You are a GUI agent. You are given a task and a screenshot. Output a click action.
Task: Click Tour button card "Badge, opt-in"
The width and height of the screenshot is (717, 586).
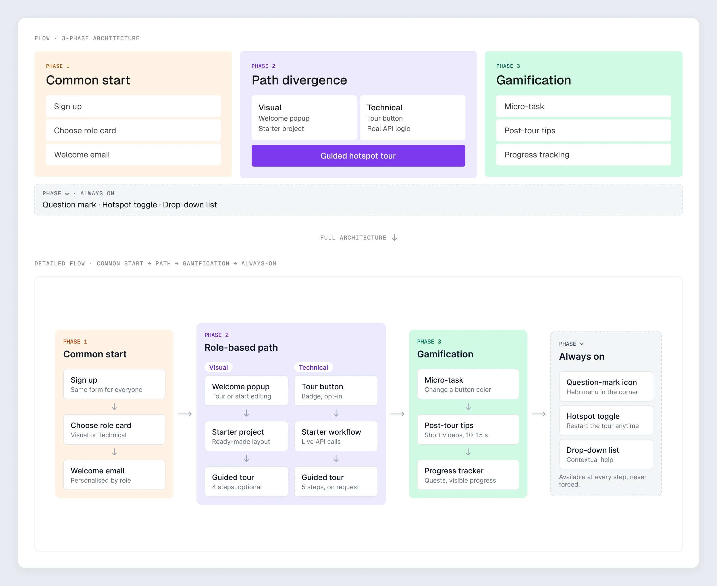tap(336, 391)
